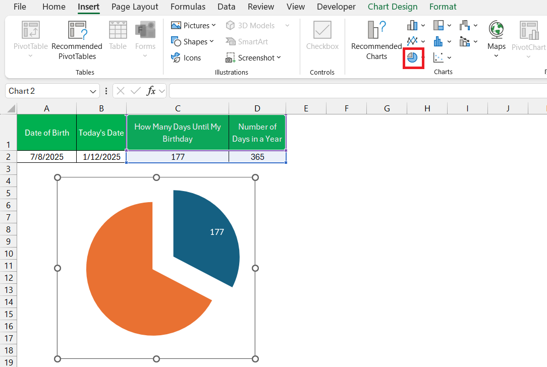Screen dimensions: 547x367
Task: Open Insert Scatter or Bubble Chart menu
Action: (442, 57)
